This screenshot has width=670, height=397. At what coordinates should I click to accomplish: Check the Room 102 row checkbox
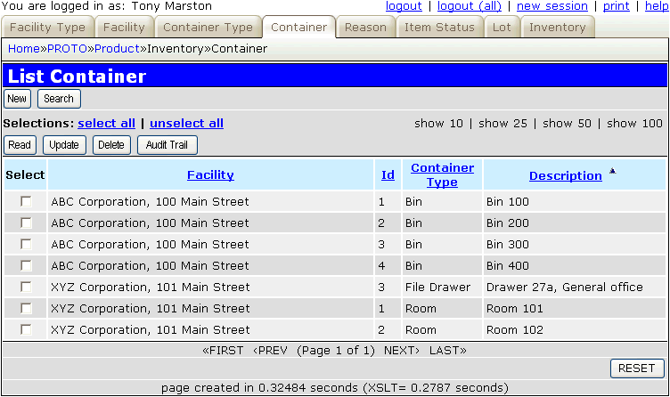pos(26,329)
